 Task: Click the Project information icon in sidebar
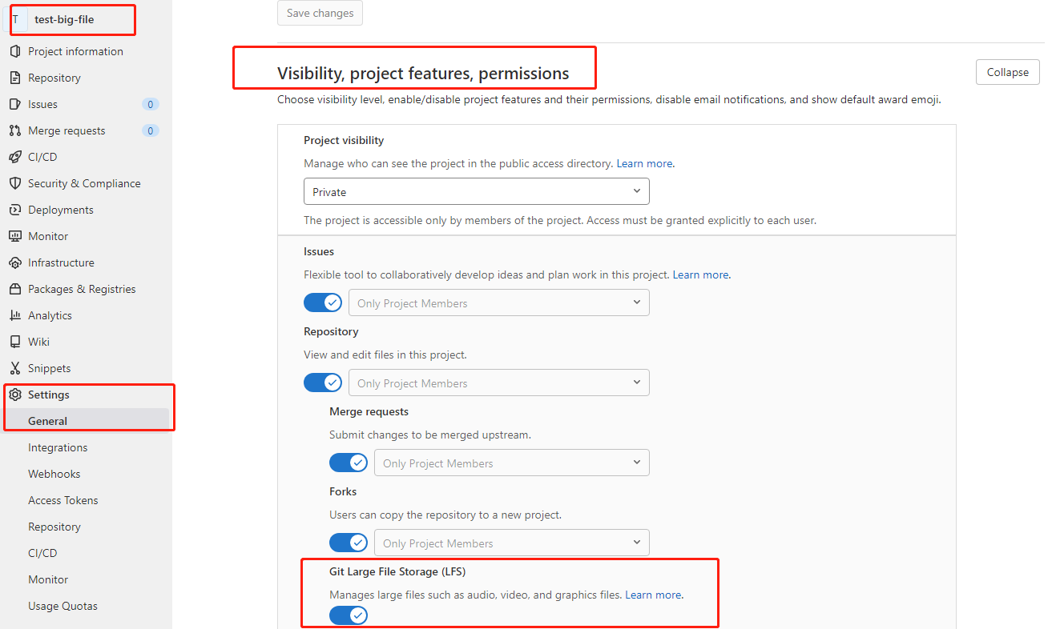pyautogui.click(x=14, y=51)
